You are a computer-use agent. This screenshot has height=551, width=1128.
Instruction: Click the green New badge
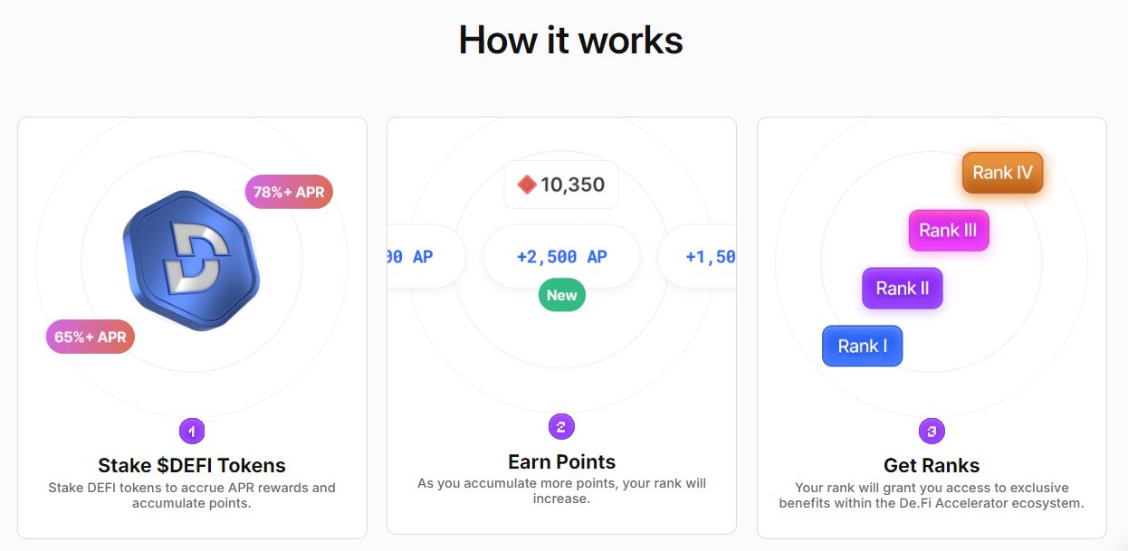pyautogui.click(x=562, y=295)
